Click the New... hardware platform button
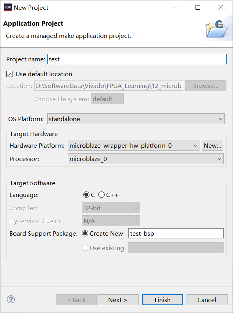 pos(212,145)
